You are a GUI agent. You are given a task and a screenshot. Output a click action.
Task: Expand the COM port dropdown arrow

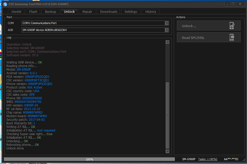click(x=167, y=23)
